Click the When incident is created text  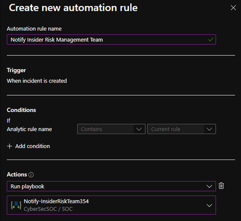[37, 81]
